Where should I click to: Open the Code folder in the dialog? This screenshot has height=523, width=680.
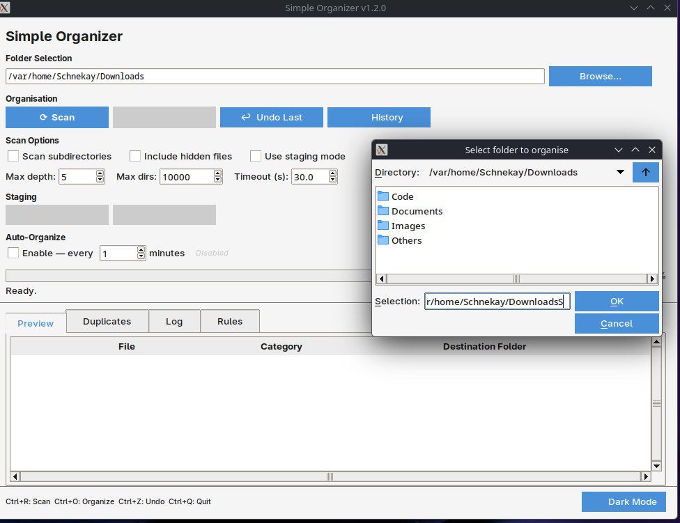[396, 196]
